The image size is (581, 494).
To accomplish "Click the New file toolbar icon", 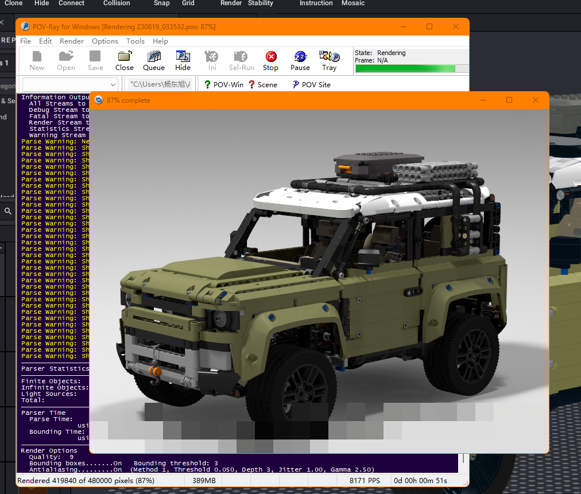I will tap(37, 61).
